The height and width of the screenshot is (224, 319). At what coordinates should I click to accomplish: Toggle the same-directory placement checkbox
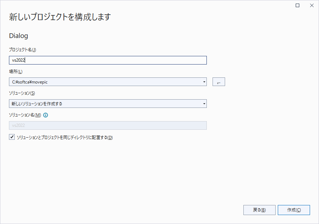click(12, 137)
